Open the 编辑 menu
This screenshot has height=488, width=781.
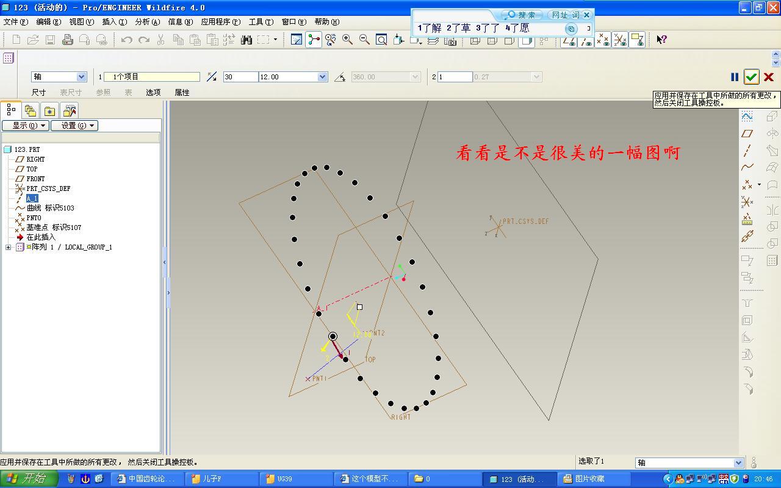[49, 22]
